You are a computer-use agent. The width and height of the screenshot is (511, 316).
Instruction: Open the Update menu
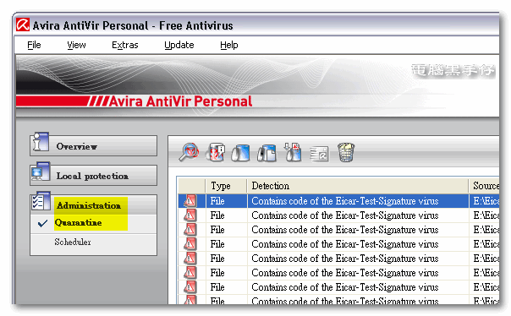point(179,45)
